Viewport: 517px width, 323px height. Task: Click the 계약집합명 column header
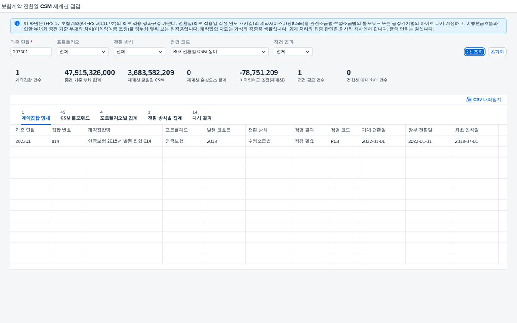point(124,130)
